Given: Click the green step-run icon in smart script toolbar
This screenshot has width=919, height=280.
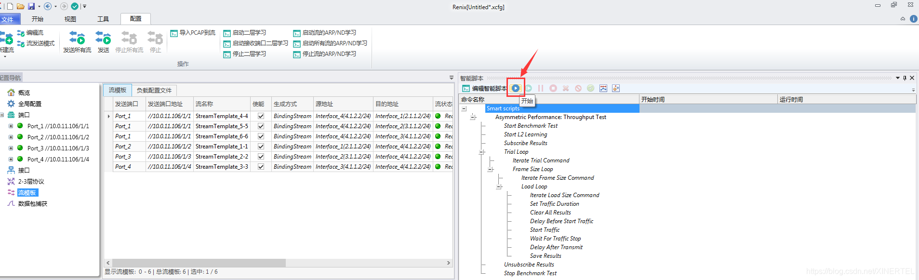Looking at the screenshot, I should coord(528,88).
